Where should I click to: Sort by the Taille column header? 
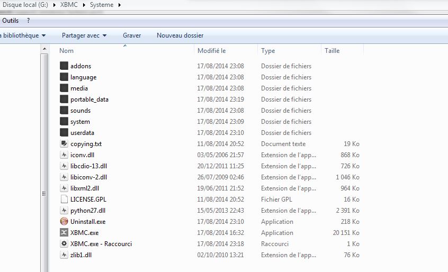[332, 50]
